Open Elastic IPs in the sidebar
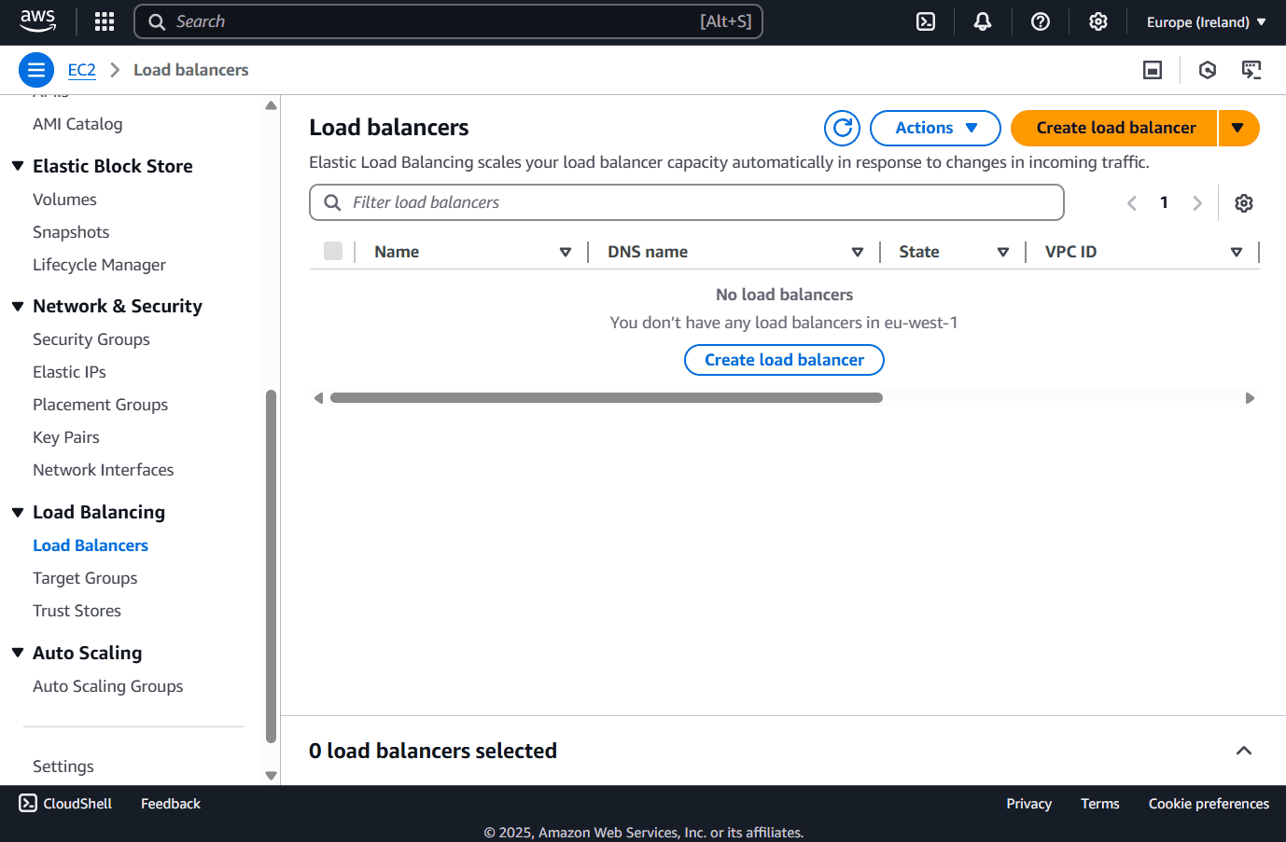1286x842 pixels. click(x=69, y=372)
